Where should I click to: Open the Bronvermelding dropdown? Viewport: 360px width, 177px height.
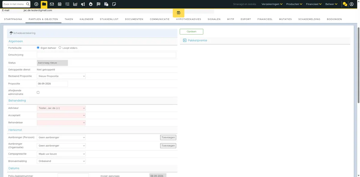pyautogui.click(x=61, y=161)
